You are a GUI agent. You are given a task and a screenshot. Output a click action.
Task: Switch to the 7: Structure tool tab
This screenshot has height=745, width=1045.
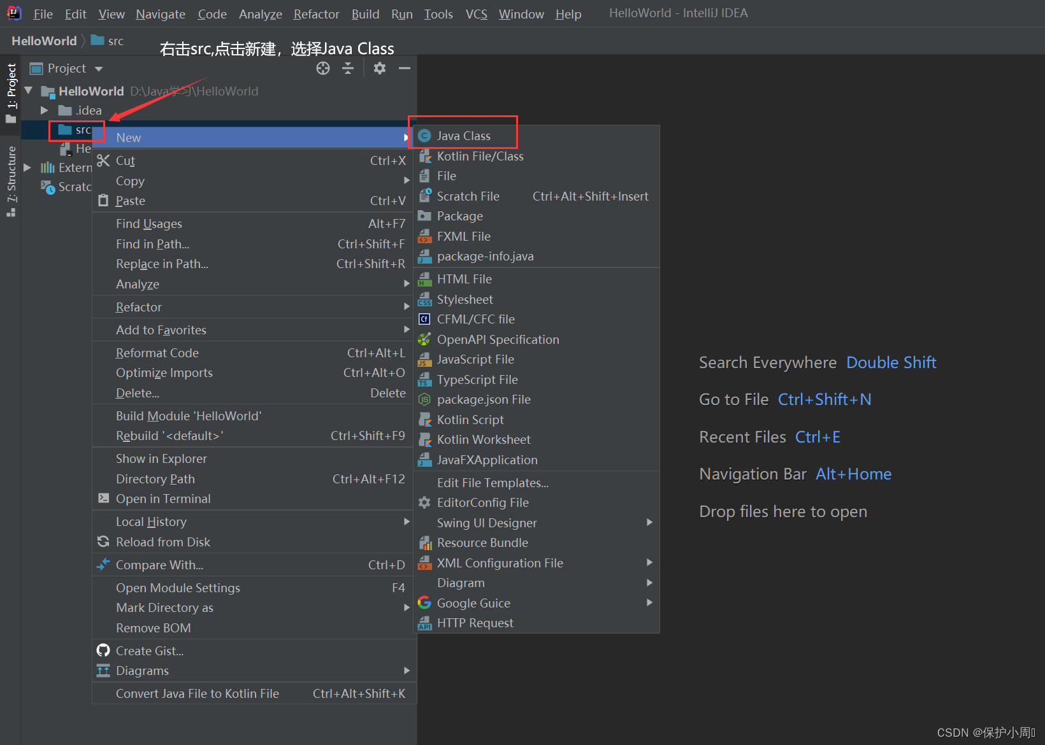point(11,181)
